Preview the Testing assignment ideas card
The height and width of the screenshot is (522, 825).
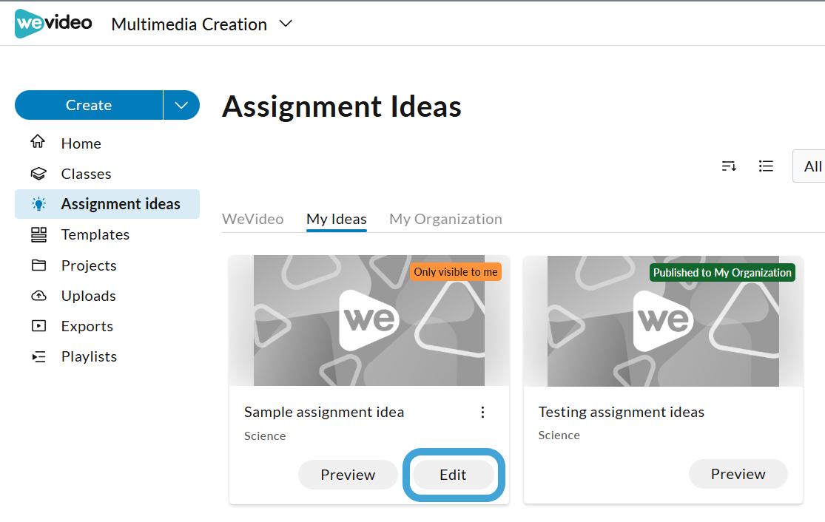pos(738,474)
